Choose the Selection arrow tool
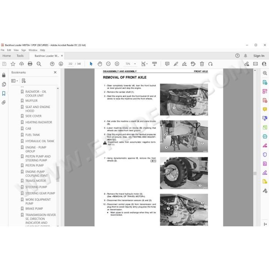The width and height of the screenshot is (269, 269). tap(91, 64)
